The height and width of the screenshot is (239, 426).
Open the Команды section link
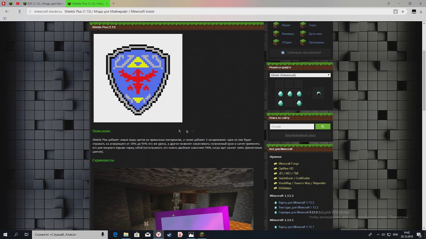[288, 34]
